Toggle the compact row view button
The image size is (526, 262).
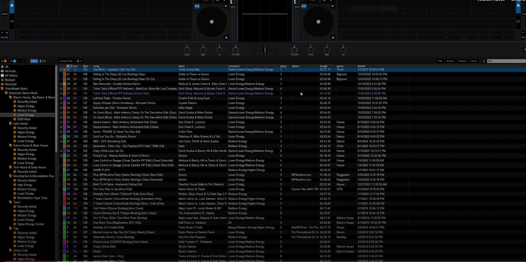coord(34,61)
